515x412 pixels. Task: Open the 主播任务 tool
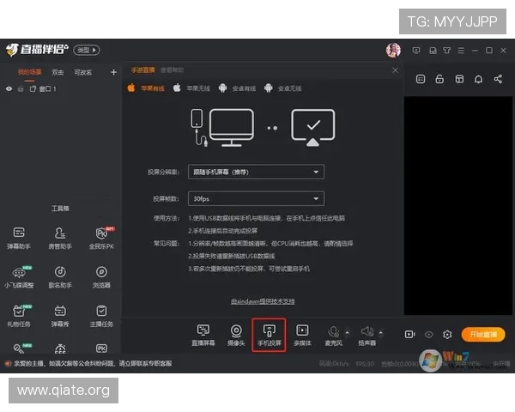pyautogui.click(x=101, y=316)
